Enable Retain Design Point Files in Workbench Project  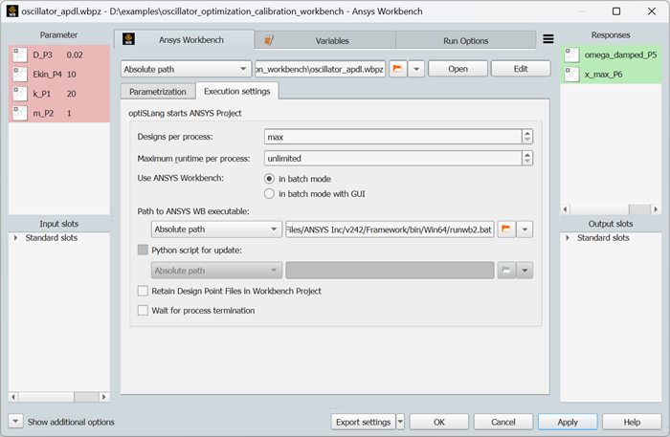(x=144, y=291)
